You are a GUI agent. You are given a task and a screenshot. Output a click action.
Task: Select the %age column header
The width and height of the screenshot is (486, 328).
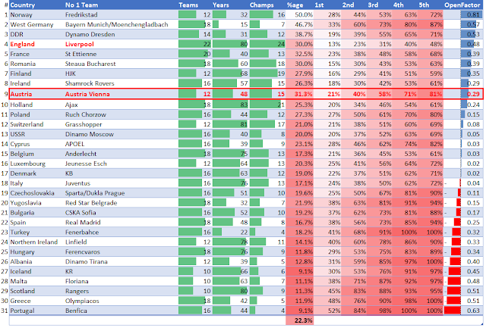tap(295, 5)
